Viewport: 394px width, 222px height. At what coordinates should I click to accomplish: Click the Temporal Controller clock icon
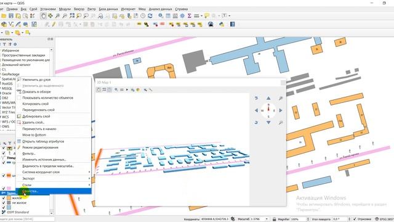[x=143, y=16]
